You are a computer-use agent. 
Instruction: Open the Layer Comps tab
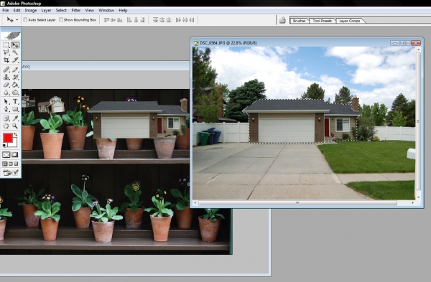(349, 21)
